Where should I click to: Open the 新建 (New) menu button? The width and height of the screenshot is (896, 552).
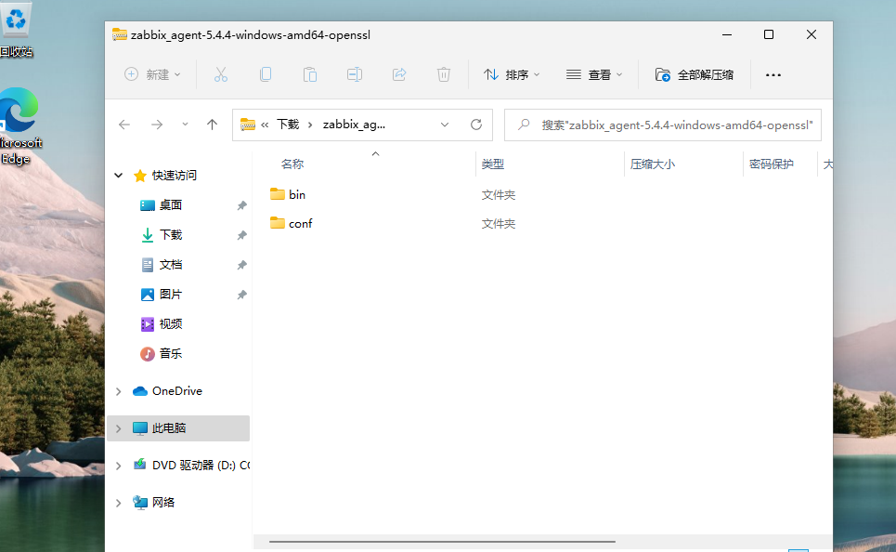(x=152, y=75)
